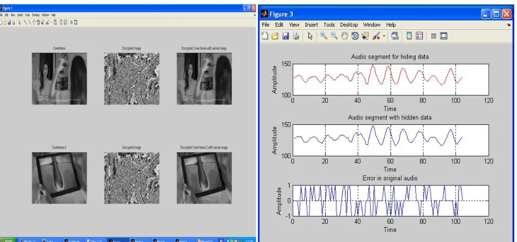Click Hide Plot Tools icon in Figure 3
Screen dimensions: 517x242
[x=434, y=36]
